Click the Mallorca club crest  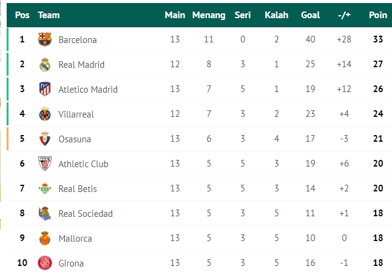coord(45,238)
